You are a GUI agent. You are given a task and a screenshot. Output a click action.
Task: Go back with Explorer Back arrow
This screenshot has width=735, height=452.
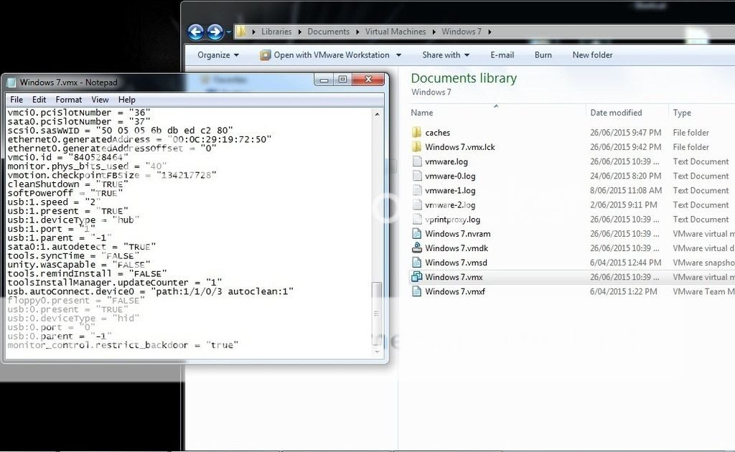click(196, 32)
